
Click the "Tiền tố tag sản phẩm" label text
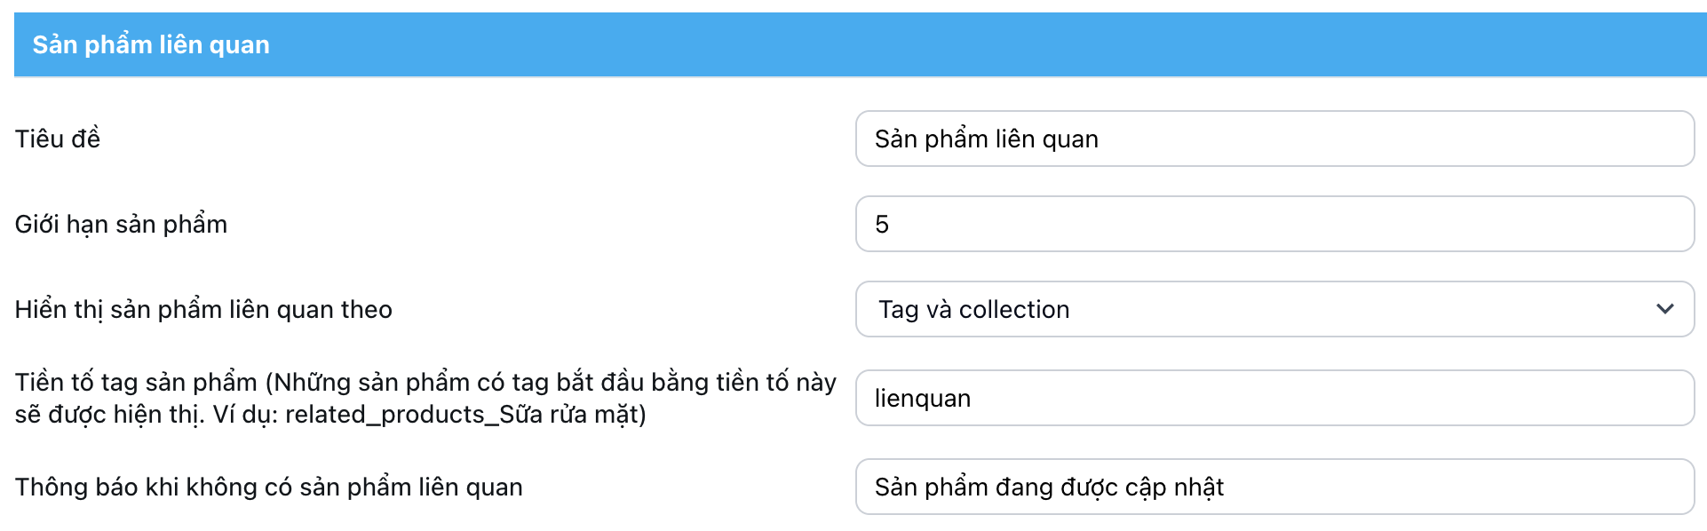click(x=136, y=382)
